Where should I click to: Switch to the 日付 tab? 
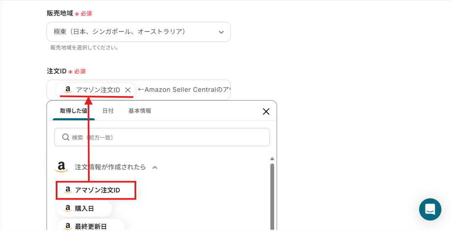coord(108,111)
